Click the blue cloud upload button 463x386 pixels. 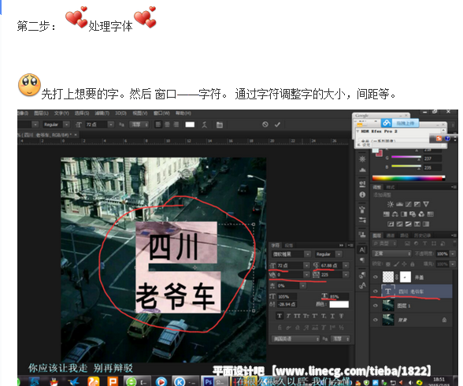(x=399, y=123)
